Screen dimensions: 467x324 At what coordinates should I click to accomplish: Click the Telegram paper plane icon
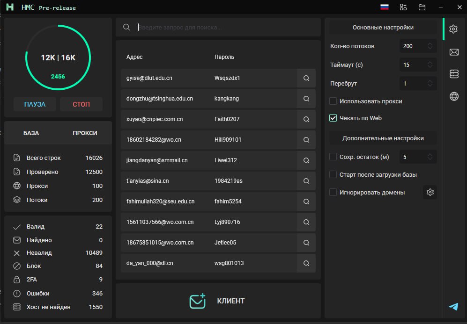(453, 307)
